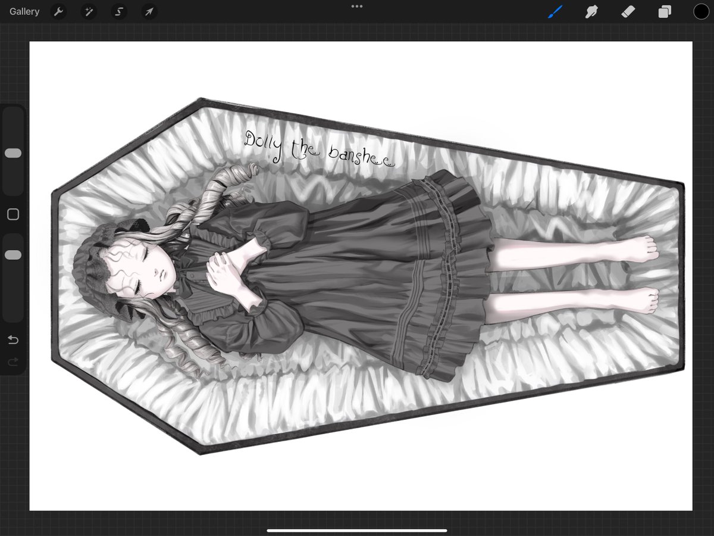Tap the brush opacity slider handle
The width and height of the screenshot is (714, 536).
[13, 255]
